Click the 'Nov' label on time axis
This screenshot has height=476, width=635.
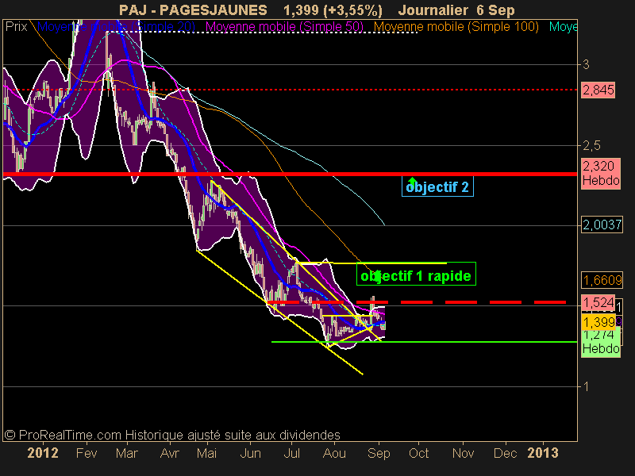click(x=463, y=453)
